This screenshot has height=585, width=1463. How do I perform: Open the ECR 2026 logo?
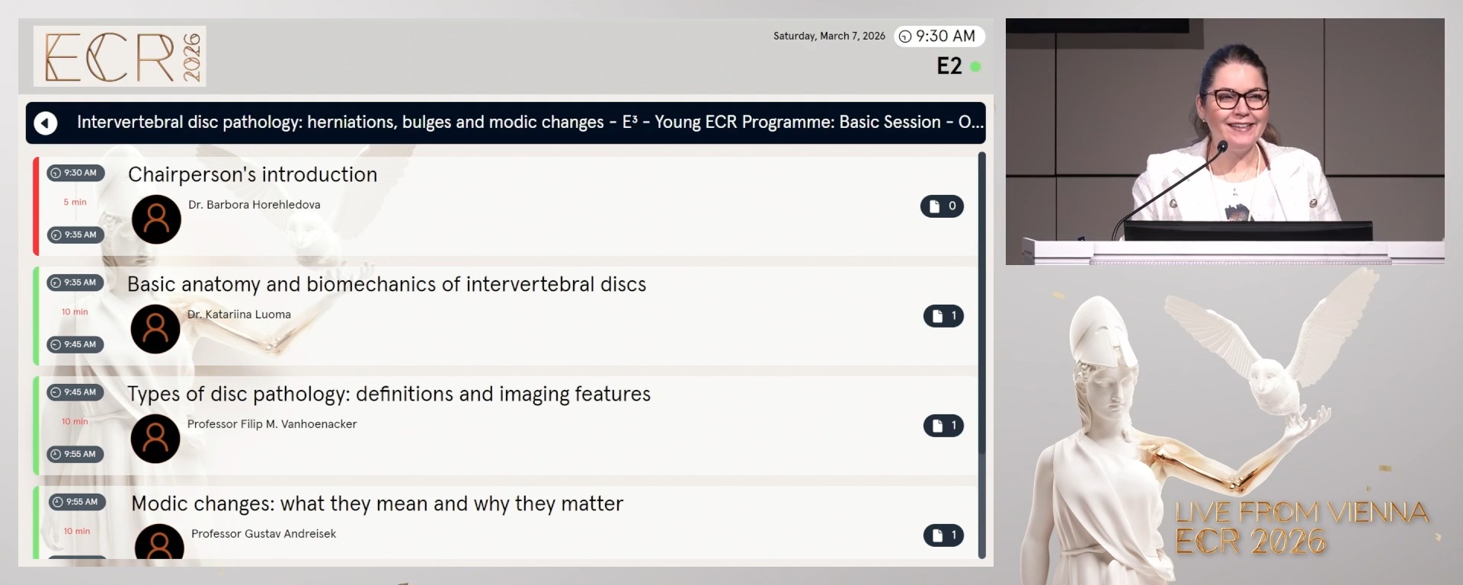click(120, 56)
